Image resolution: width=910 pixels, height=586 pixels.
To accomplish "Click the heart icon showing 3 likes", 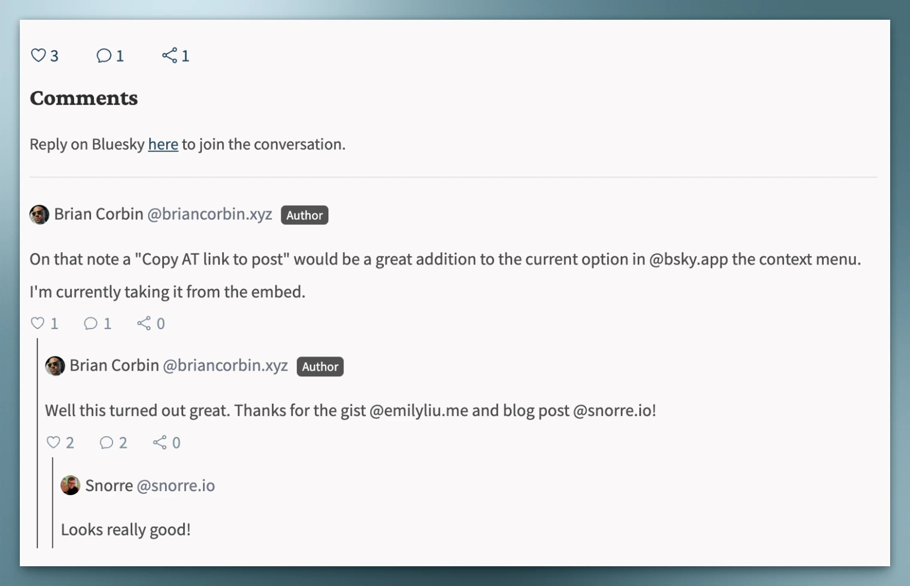I will [38, 56].
